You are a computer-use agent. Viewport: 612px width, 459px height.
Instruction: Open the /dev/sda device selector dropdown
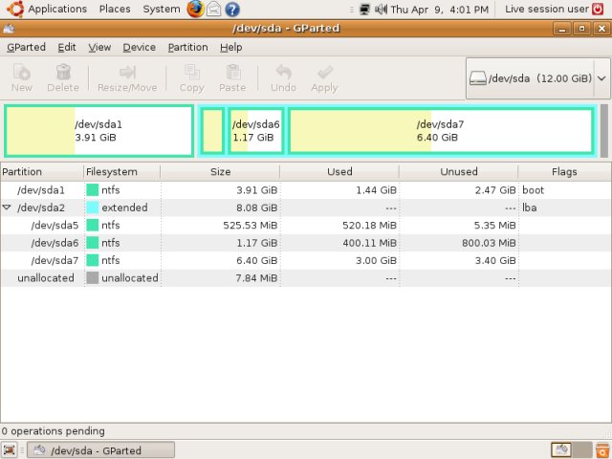[x=538, y=78]
